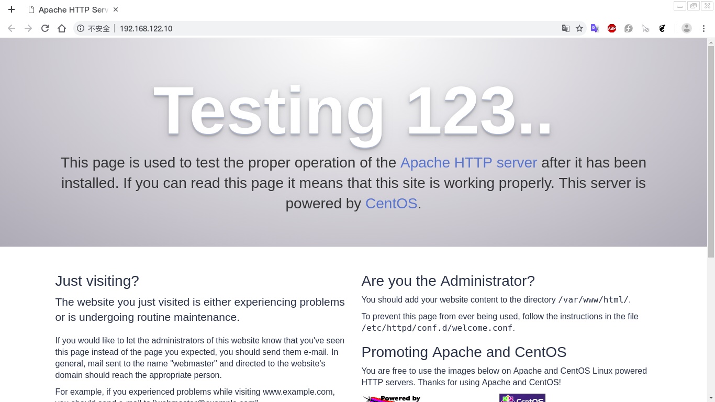Open a new tab with the plus button
715x402 pixels.
[11, 9]
